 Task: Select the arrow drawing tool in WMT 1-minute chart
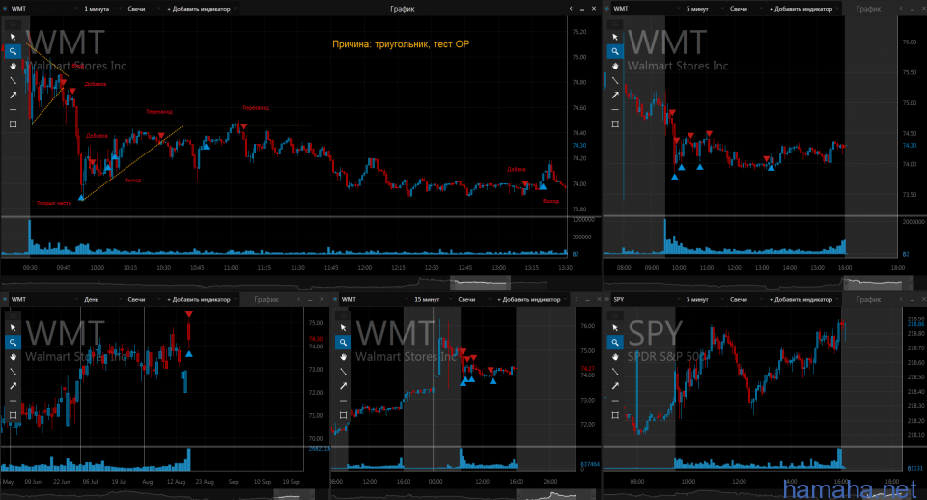pyautogui.click(x=13, y=95)
